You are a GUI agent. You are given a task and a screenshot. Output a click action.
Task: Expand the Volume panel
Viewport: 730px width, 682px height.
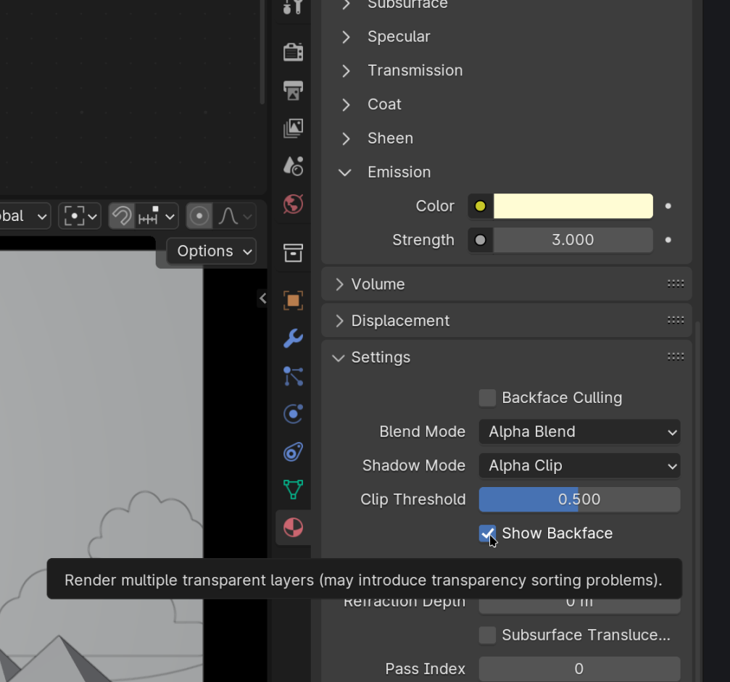coord(378,284)
